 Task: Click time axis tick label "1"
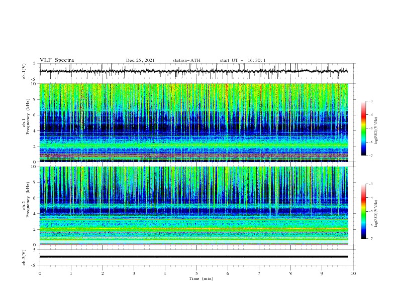71,273
